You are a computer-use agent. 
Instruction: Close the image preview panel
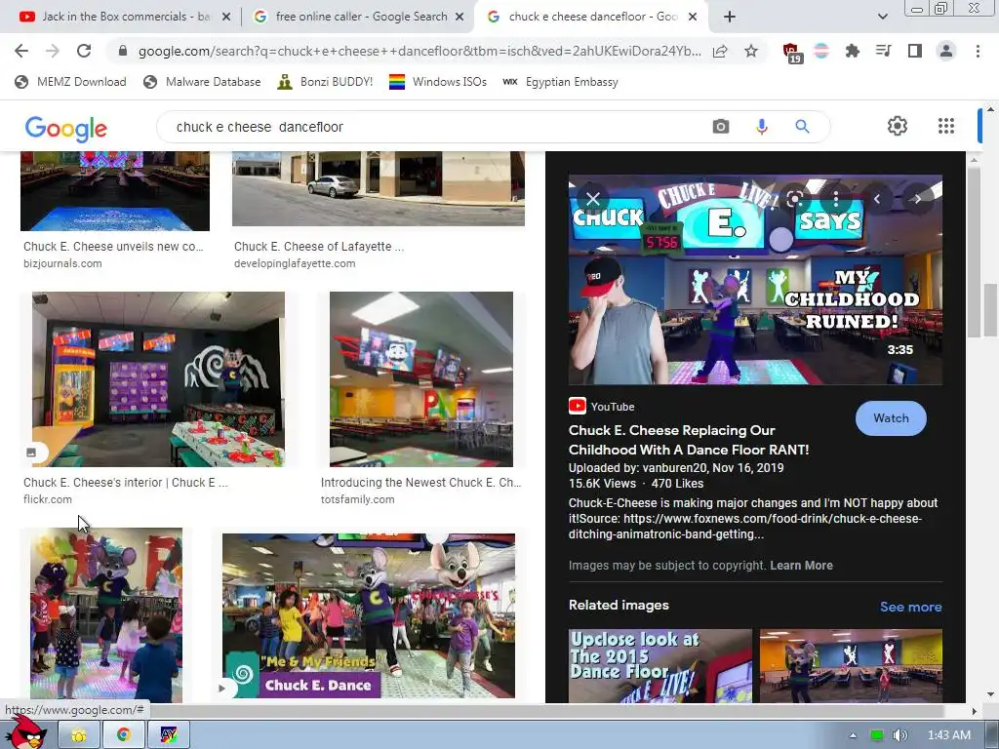point(593,199)
